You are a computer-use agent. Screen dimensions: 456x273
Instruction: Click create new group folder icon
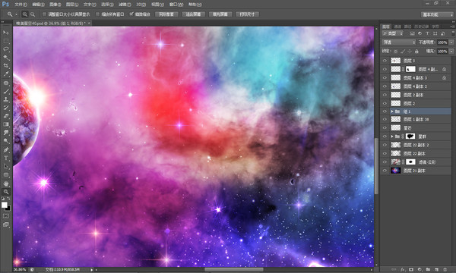(428, 269)
